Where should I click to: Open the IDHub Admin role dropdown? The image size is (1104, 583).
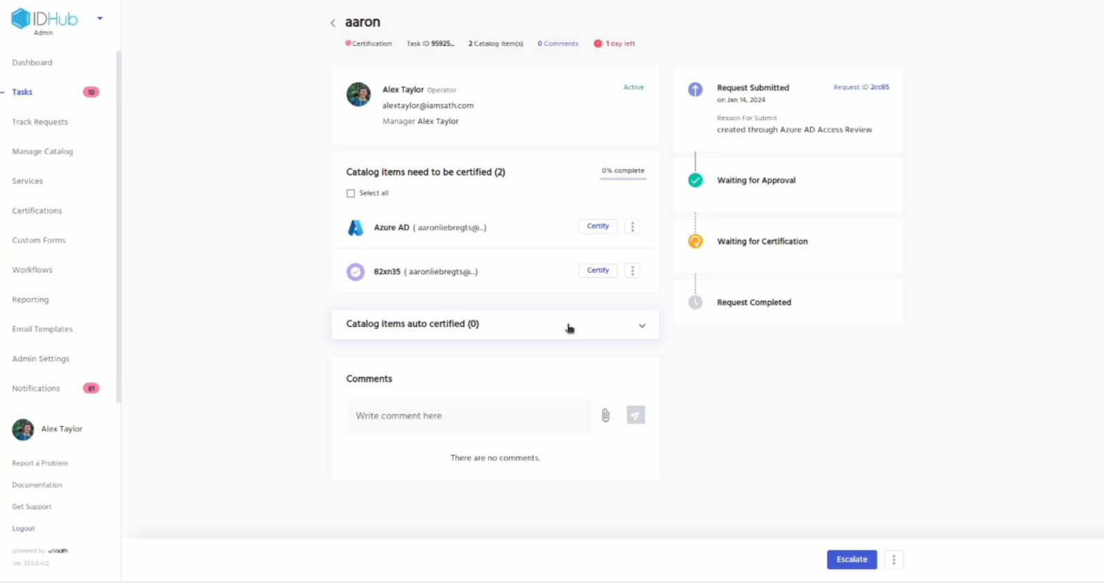[x=100, y=19]
